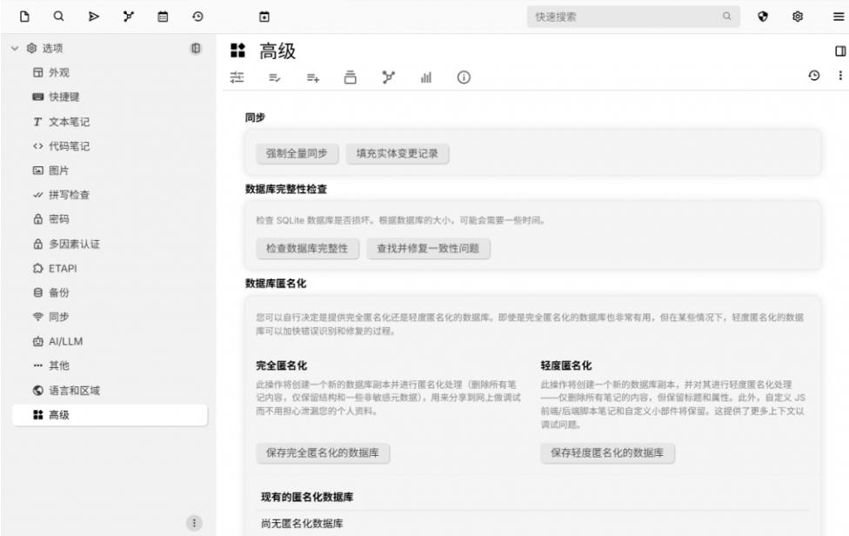Screen dimensions: 849x536
Task: Click the archive box icon in the ribbon
Action: (x=351, y=77)
